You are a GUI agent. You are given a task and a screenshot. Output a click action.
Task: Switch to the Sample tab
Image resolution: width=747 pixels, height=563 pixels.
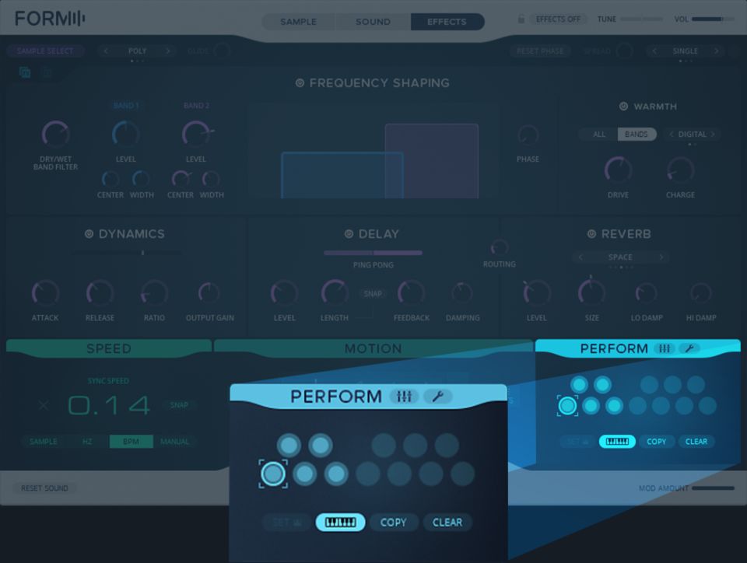pos(298,22)
